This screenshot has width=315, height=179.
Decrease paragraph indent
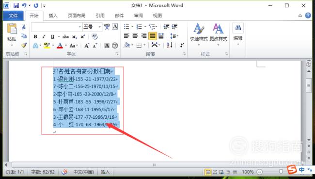(166, 27)
